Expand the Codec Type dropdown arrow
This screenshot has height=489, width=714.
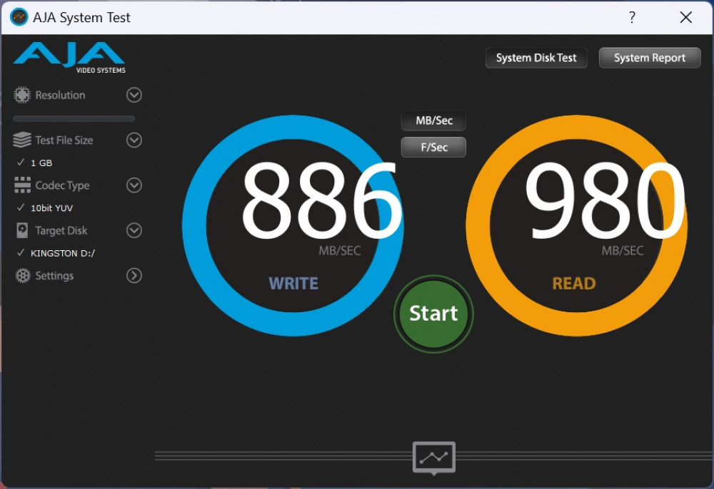(x=134, y=185)
